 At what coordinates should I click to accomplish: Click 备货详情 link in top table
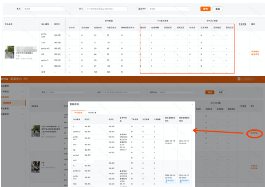255,54
